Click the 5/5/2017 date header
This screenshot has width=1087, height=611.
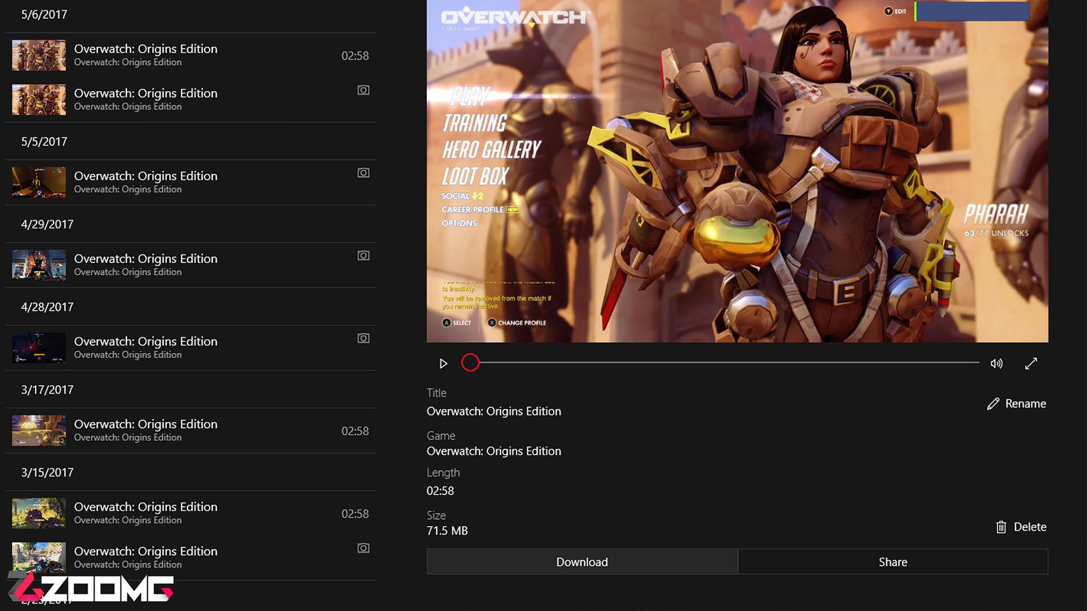click(44, 141)
